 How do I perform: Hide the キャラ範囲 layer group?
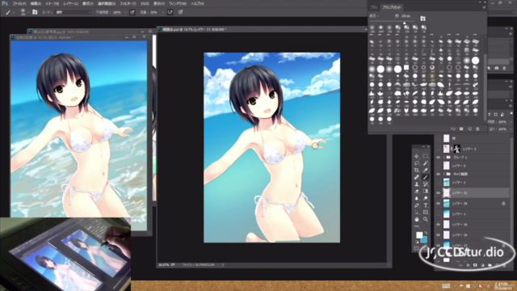[x=438, y=174]
